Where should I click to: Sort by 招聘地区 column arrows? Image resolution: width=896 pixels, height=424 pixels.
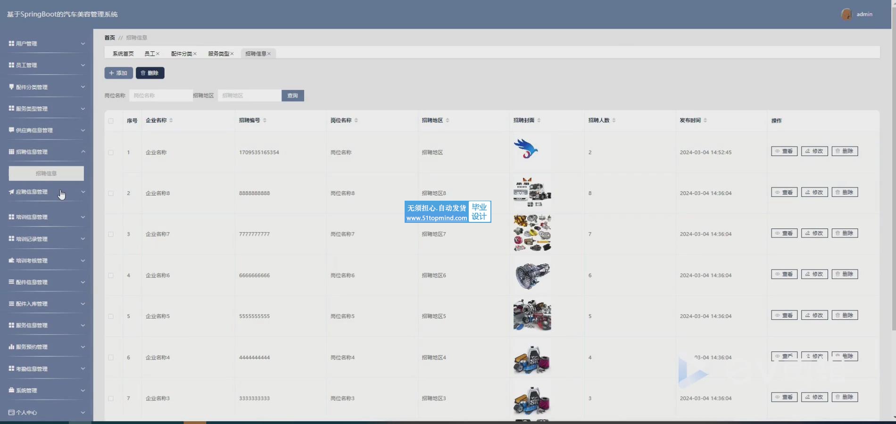click(448, 121)
